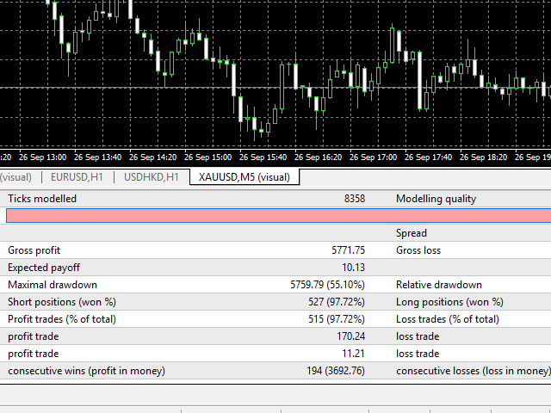This screenshot has height=413, width=551.
Task: Click the Gross profit value 5771.75
Action: click(348, 250)
